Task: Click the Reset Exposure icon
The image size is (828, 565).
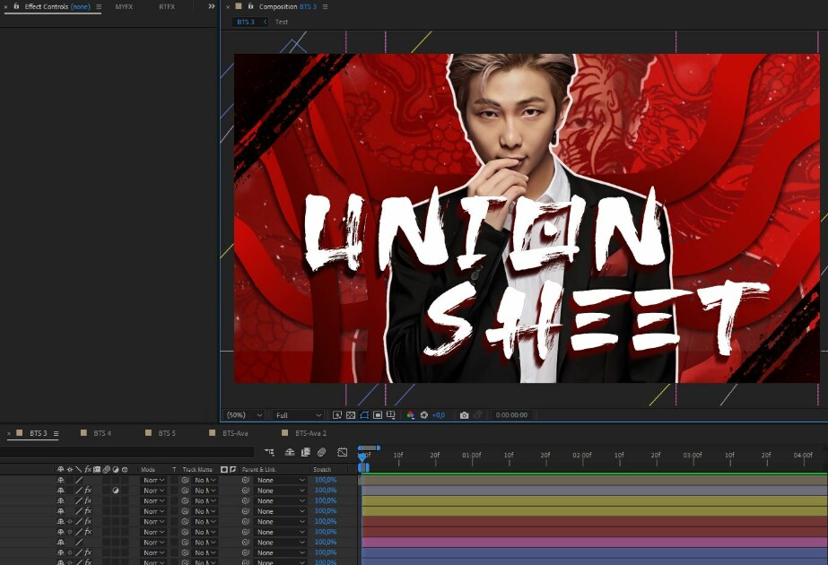Action: click(423, 415)
